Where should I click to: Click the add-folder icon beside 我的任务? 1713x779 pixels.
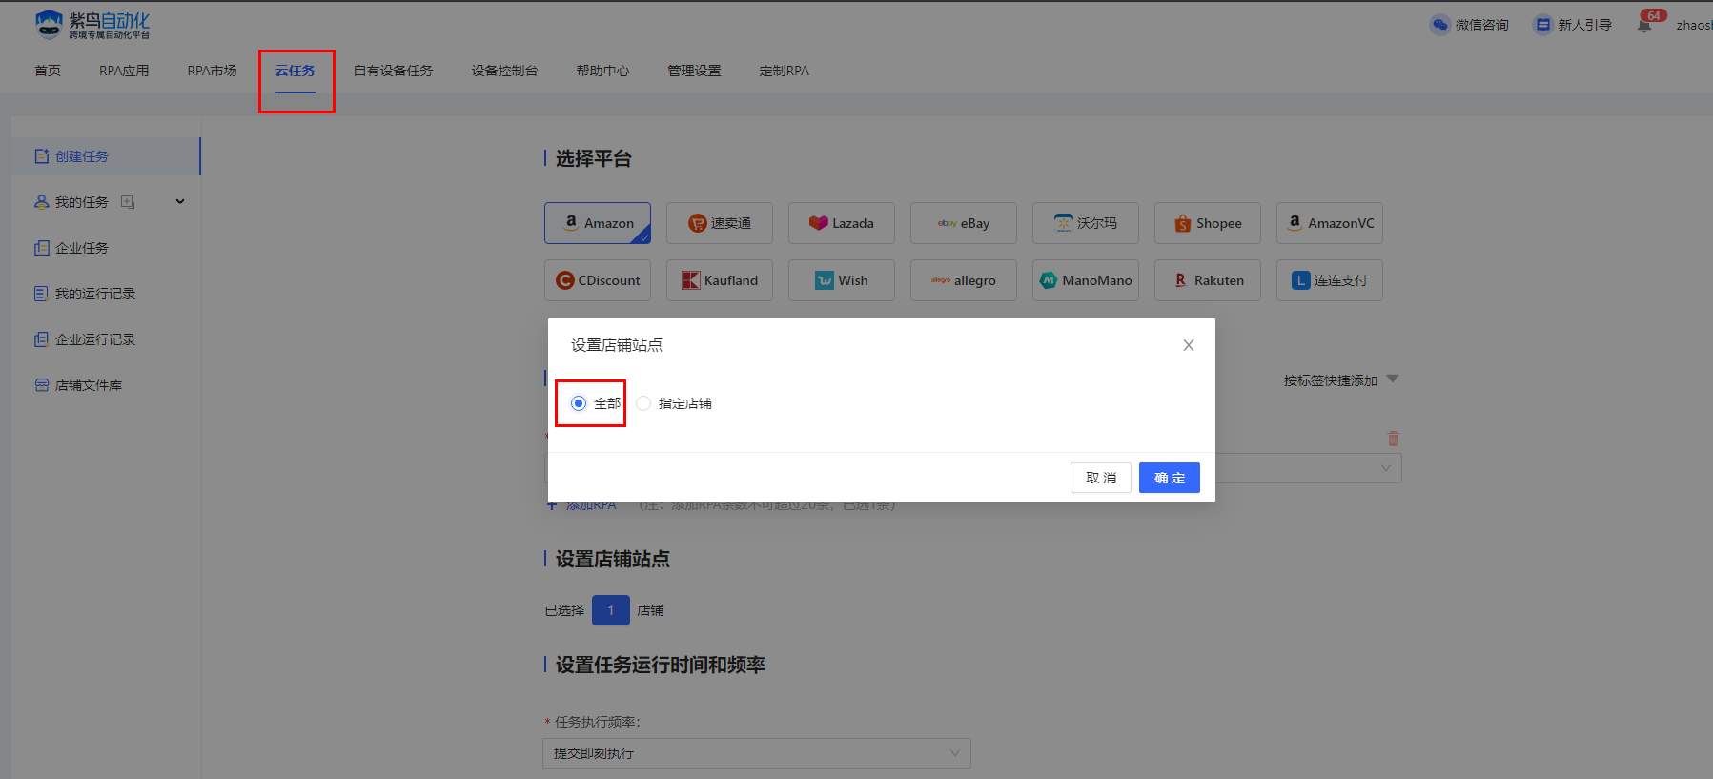[x=127, y=202]
